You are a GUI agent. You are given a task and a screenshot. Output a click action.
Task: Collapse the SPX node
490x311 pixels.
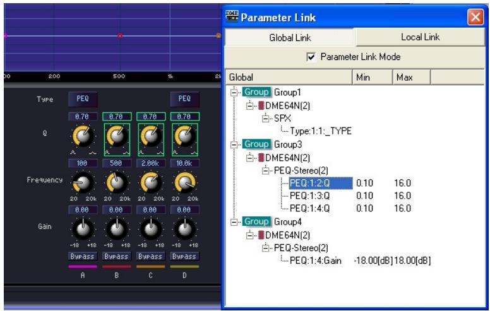[x=266, y=119]
